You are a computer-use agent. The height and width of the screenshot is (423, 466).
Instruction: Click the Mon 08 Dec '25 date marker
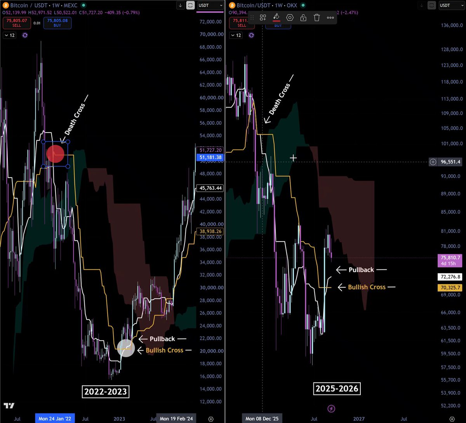tap(262, 419)
